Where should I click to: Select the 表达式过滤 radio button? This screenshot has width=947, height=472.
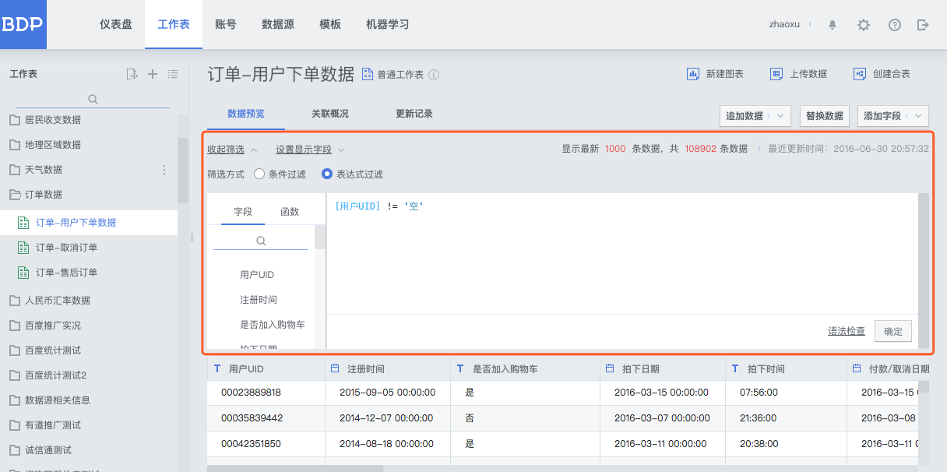pyautogui.click(x=327, y=174)
